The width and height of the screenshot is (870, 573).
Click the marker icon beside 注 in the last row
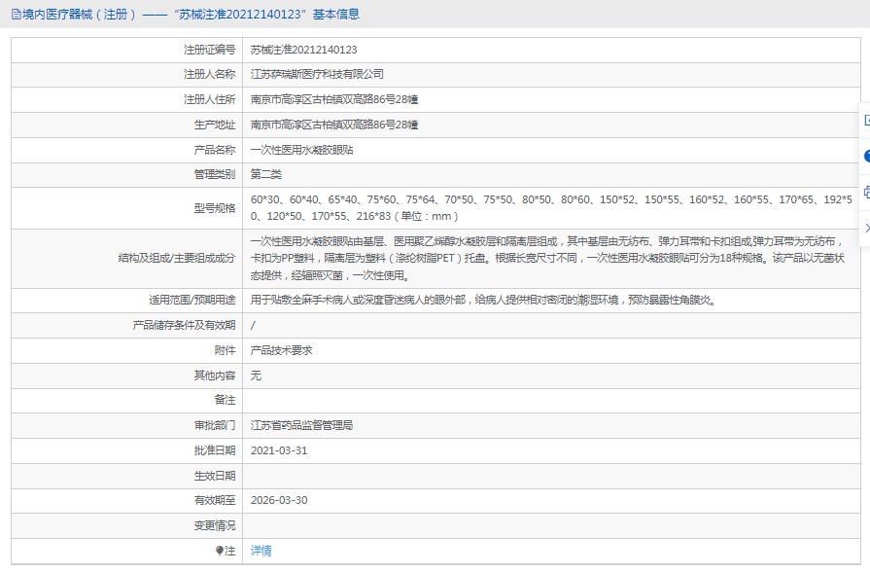point(219,551)
